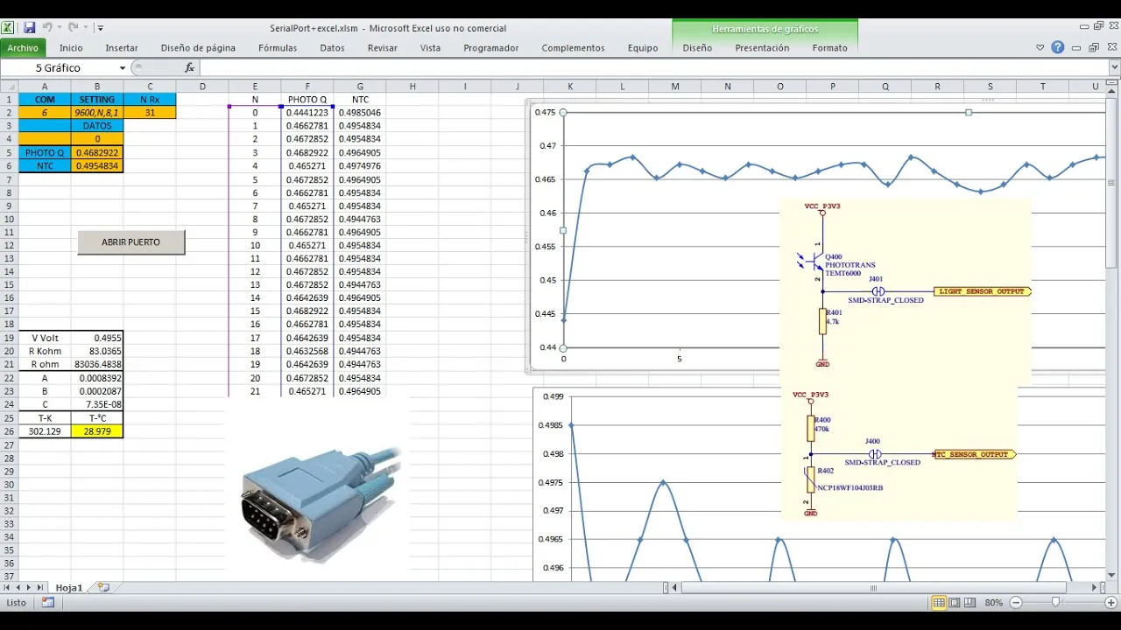This screenshot has height=630, width=1121.
Task: Open the Revisar ribbon tab
Action: pos(383,48)
